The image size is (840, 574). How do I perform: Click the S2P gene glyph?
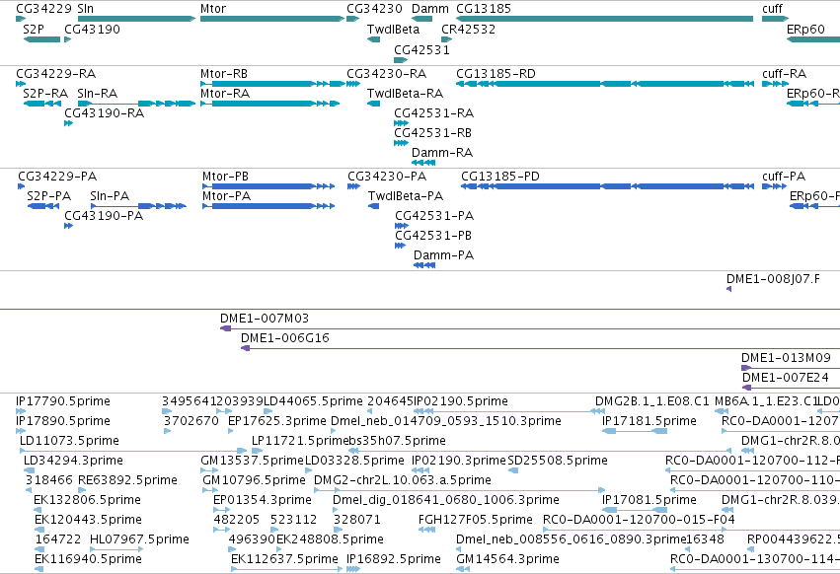pyautogui.click(x=41, y=39)
